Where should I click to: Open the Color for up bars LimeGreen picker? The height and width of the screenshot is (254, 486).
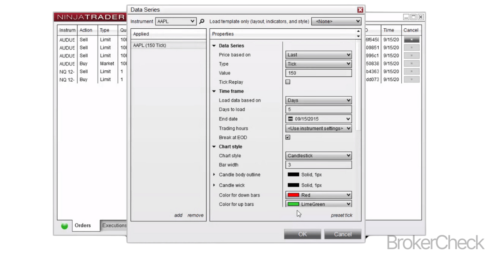tap(319, 204)
